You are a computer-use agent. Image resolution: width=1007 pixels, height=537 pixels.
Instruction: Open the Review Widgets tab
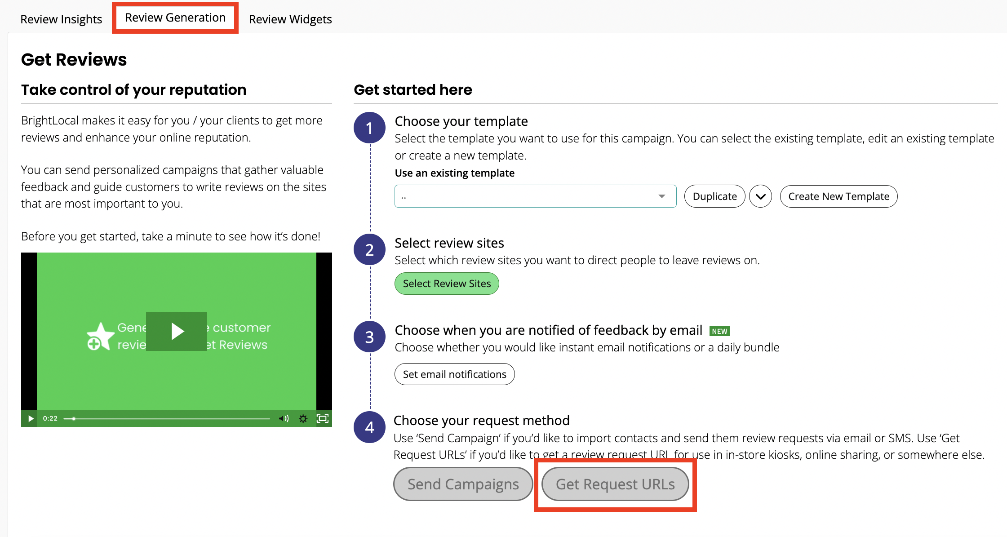point(290,19)
